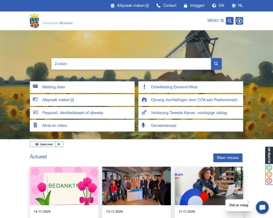Image resolution: width=273 pixels, height=218 pixels.
Task: Select the green happy smiley feedback icon
Action: (269, 168)
